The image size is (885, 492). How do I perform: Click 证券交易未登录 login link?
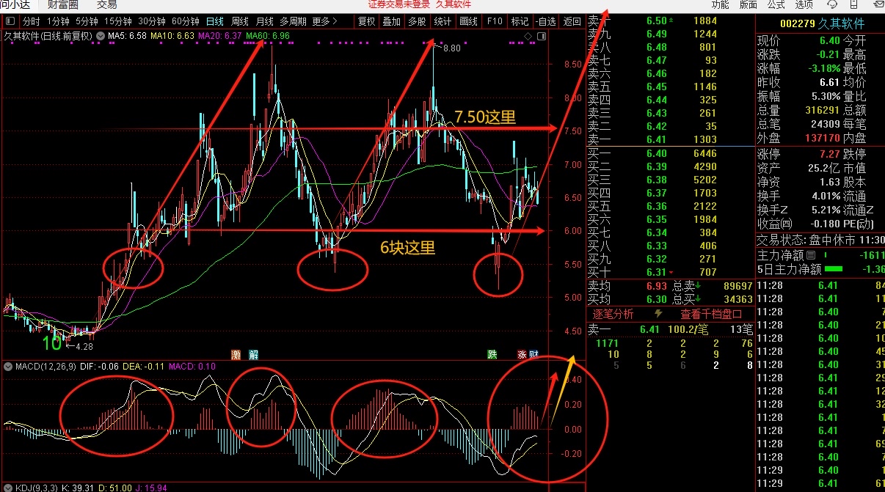(399, 4)
